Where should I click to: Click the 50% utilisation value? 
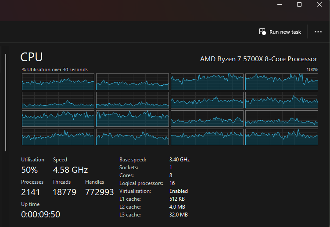coord(29,170)
